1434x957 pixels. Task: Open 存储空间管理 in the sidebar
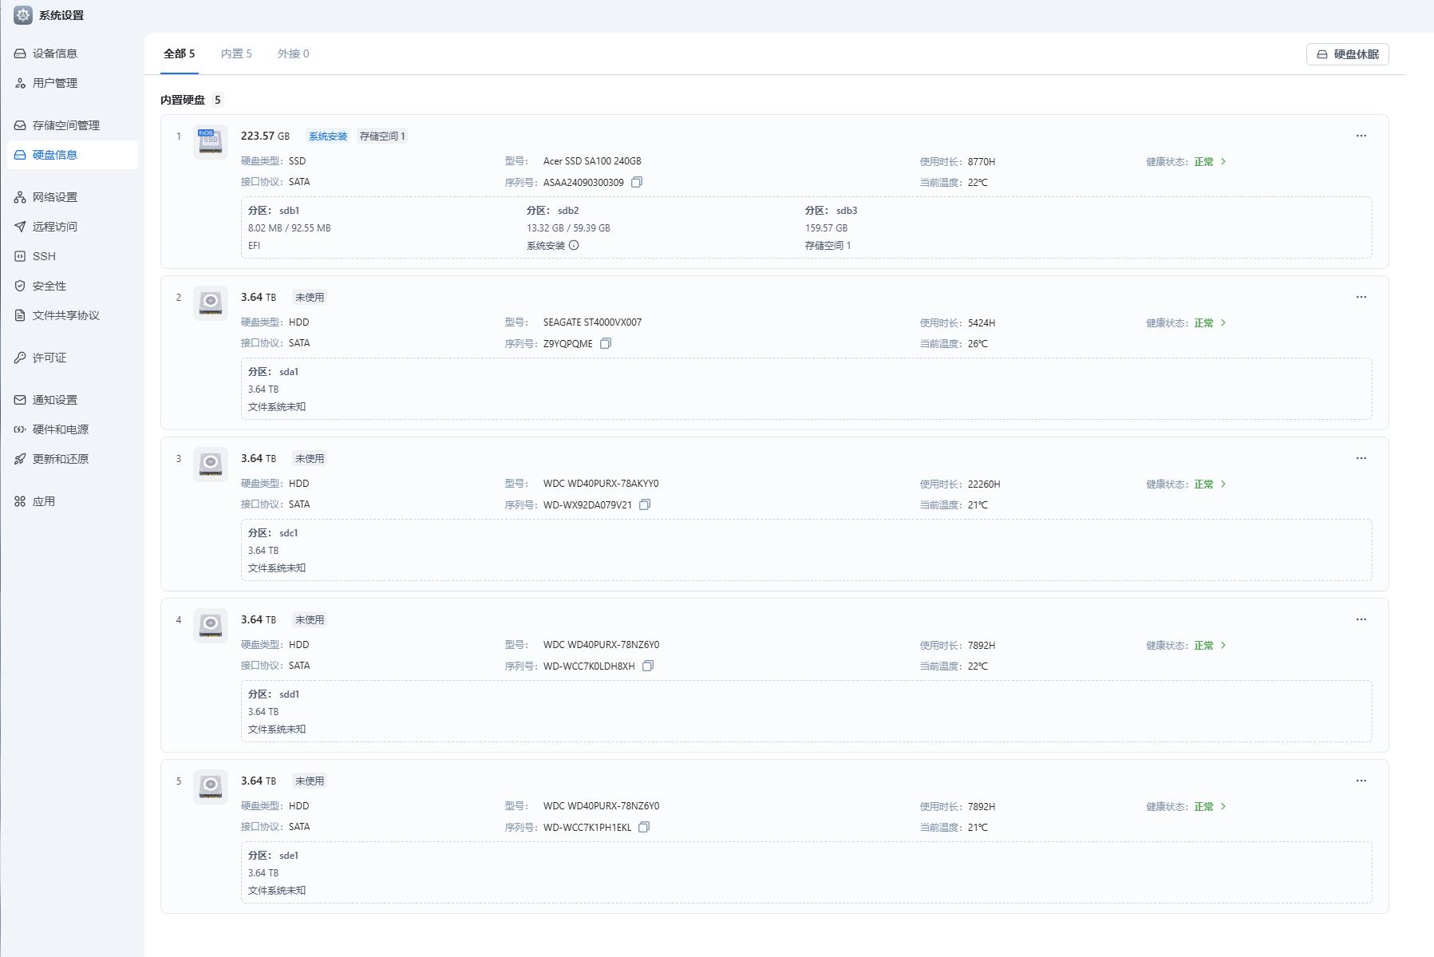[x=73, y=125]
